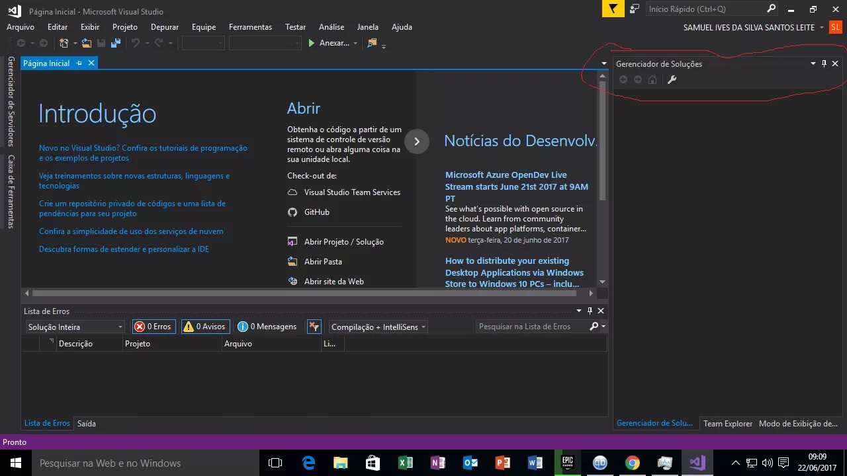The width and height of the screenshot is (847, 476).
Task: Expand the Gerenciador de Servidores side tab
Action: click(11, 101)
